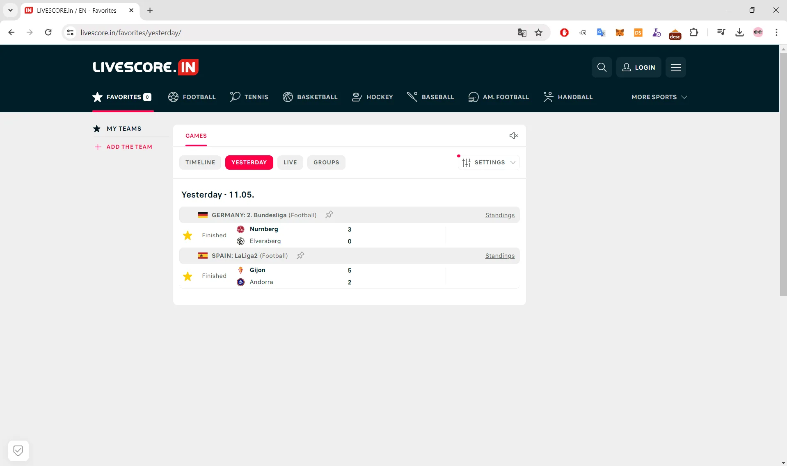The image size is (787, 466).
Task: View site information icon in address bar
Action: 71,32
